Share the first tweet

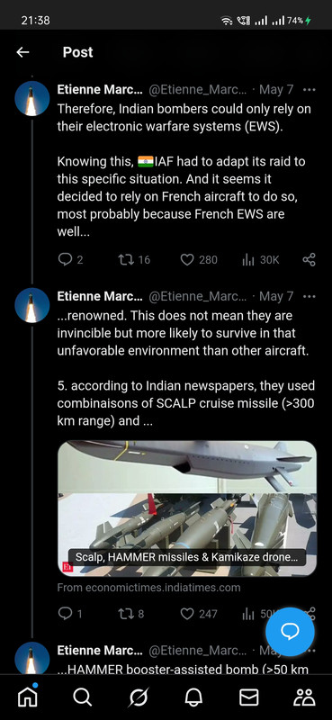309,260
